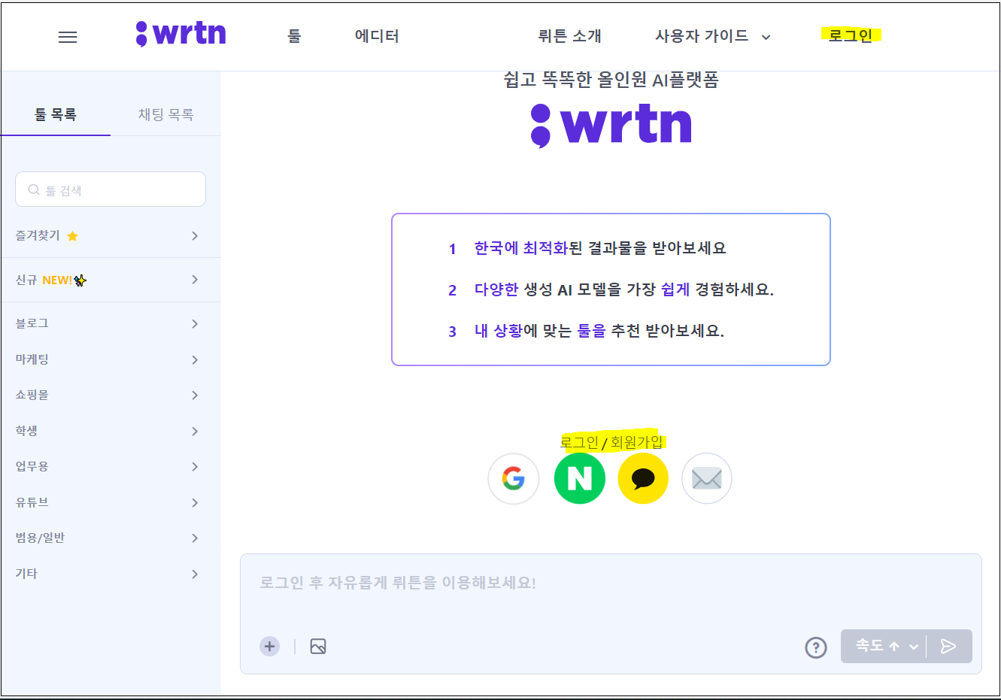Open the help question mark icon

click(815, 647)
